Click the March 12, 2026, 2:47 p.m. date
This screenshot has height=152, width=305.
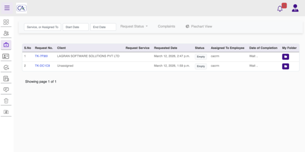click(x=172, y=56)
